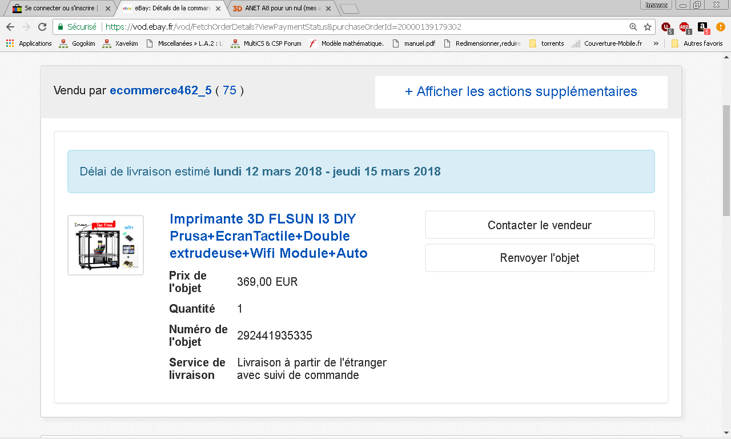Reload the eBay order page
This screenshot has height=439, width=731.
tap(42, 27)
